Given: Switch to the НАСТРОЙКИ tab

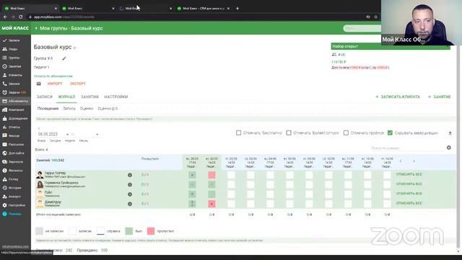Looking at the screenshot, I should (x=115, y=97).
